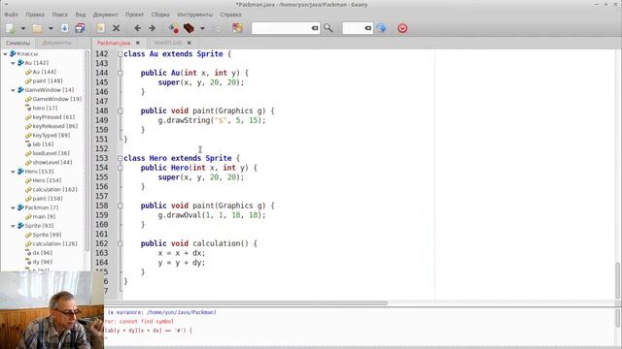The width and height of the screenshot is (622, 349).
Task: Open the Сборка menu
Action: click(160, 15)
